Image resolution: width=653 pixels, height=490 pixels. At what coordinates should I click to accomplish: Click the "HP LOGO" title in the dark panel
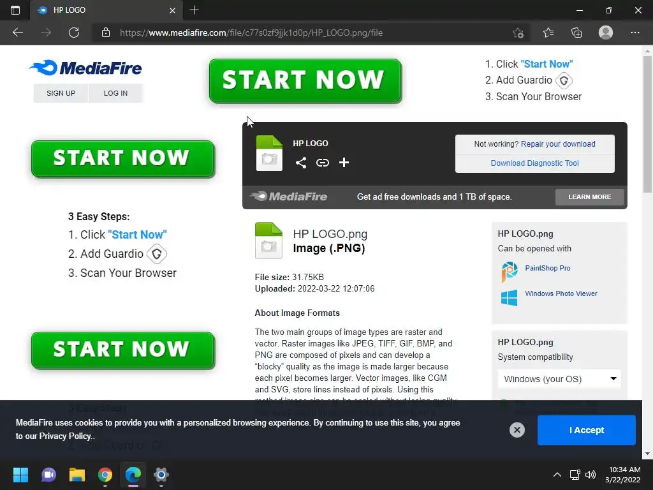(x=311, y=144)
